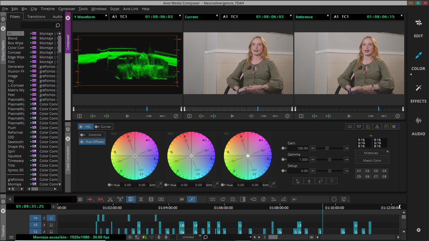Click the scissors cut tool in timeline toolbar

[x=110, y=199]
